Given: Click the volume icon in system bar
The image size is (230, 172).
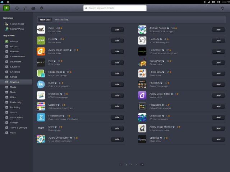Looking at the screenshot, I should (219, 2).
